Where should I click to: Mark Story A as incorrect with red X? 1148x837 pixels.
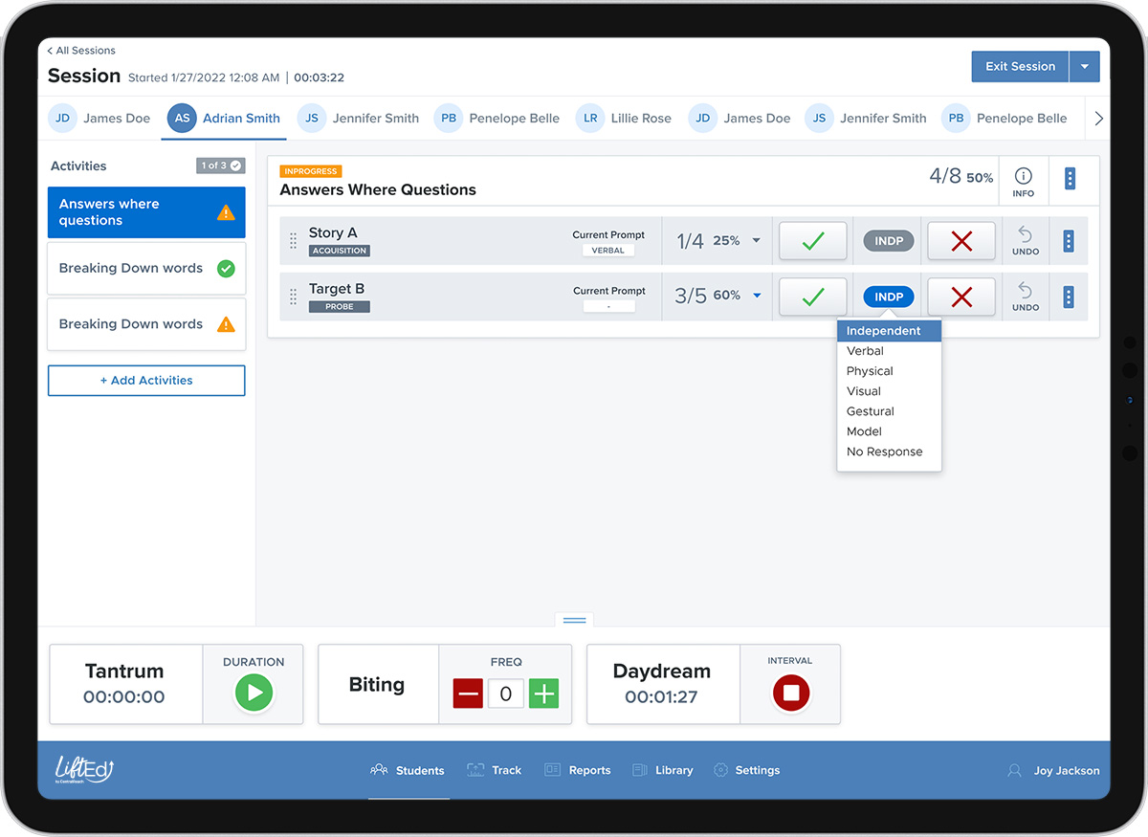(x=961, y=241)
